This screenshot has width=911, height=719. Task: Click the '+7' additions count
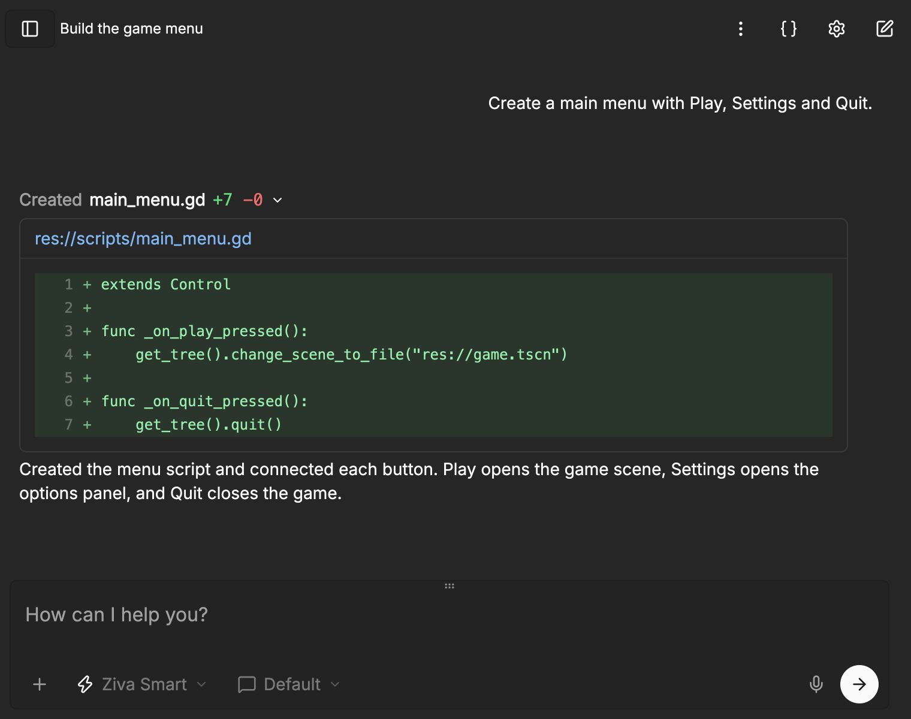pos(222,200)
